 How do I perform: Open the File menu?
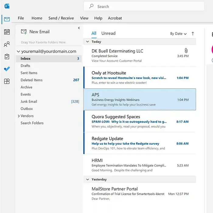tap(21, 18)
